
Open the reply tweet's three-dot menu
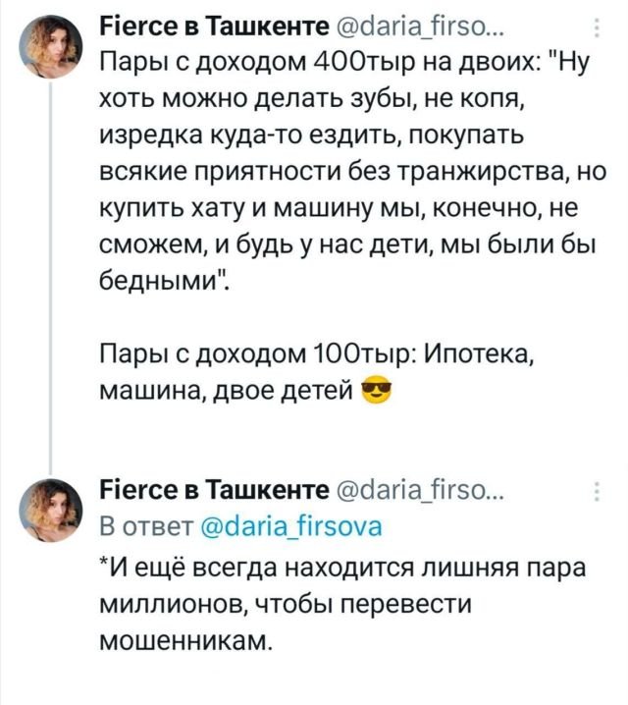pos(597,495)
